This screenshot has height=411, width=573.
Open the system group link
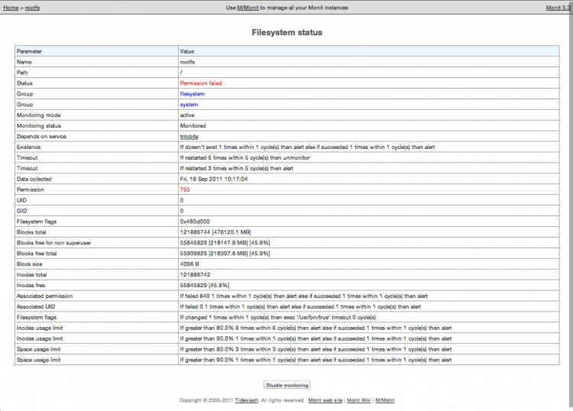[x=189, y=105]
